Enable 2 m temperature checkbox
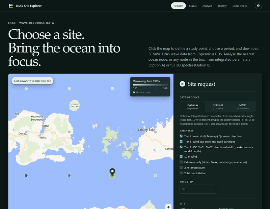This screenshot has height=209, width=270. tap(181, 168)
